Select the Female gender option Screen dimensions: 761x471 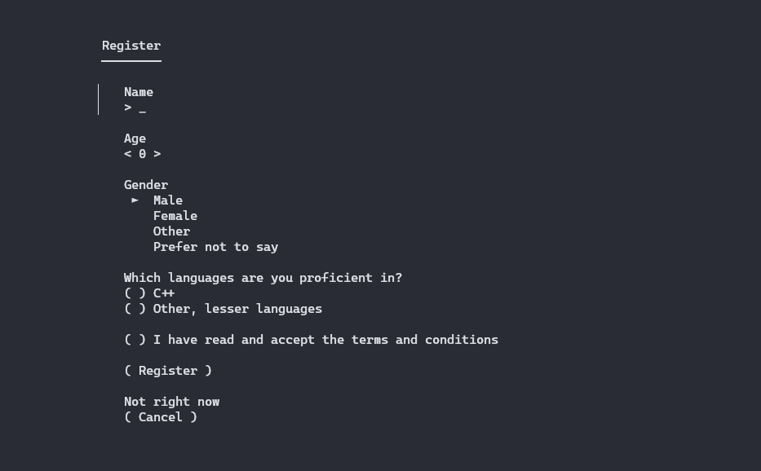tap(175, 216)
